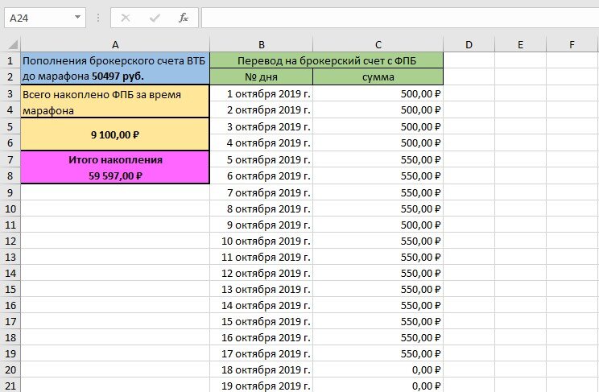Select row 5 header

click(x=10, y=126)
